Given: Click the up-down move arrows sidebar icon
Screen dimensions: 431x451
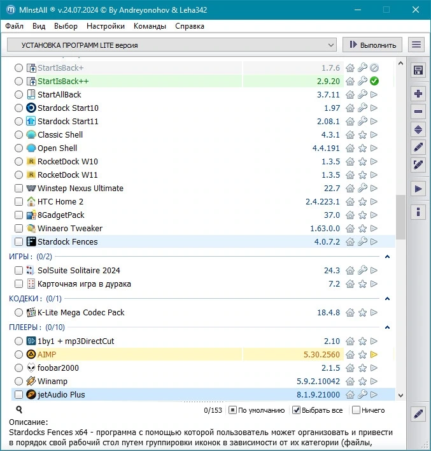Looking at the screenshot, I should (x=418, y=130).
